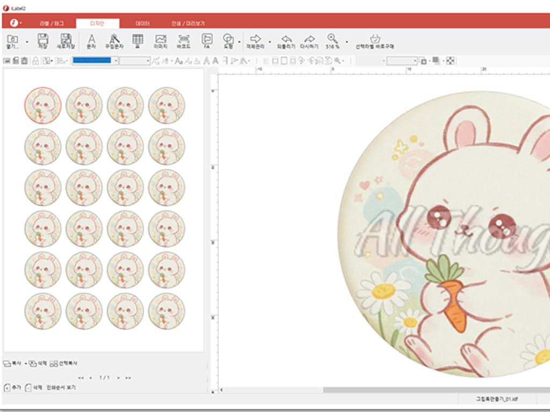Toggle the lock icon in formatting bar
Image resolution: width=550 pixels, height=412 pixels.
(35, 61)
